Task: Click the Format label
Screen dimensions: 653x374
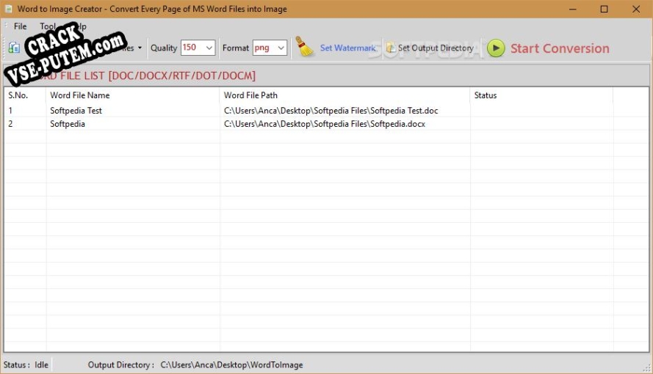Action: [235, 48]
